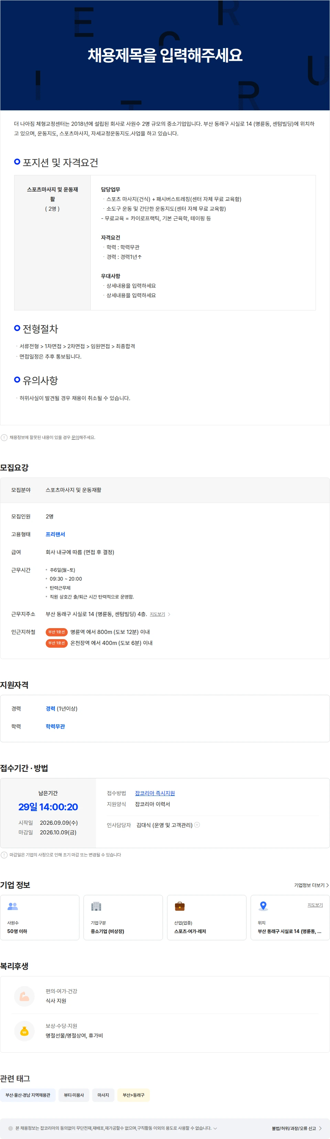This screenshot has height=1139, width=330.
Task: Click the chevron next to 신고 link
Action: (x=320, y=1128)
